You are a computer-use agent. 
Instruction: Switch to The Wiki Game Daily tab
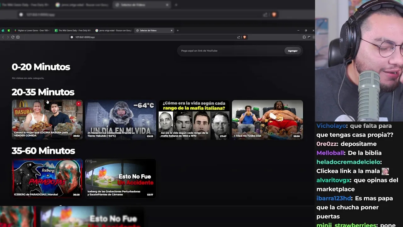72,31
